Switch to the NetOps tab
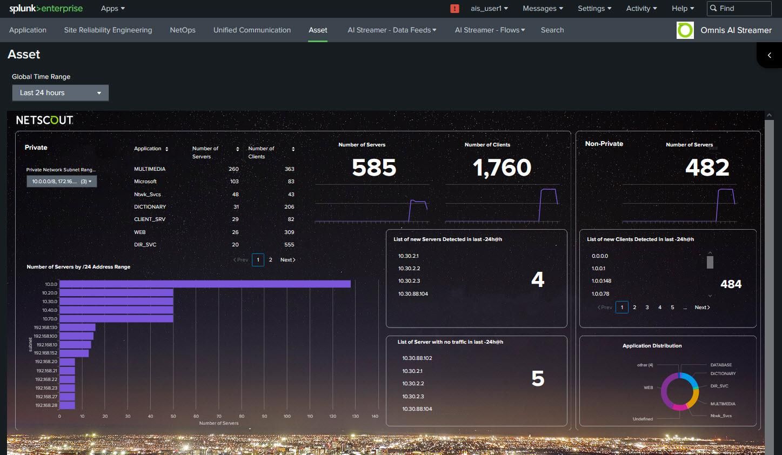 coord(182,30)
